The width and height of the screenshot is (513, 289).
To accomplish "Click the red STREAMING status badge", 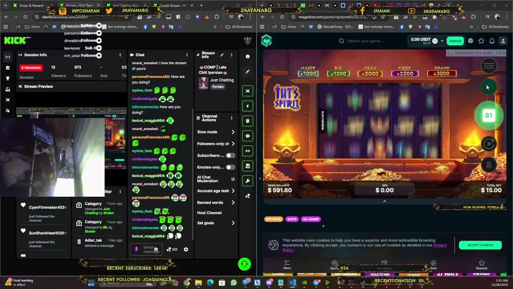I will (x=31, y=68).
